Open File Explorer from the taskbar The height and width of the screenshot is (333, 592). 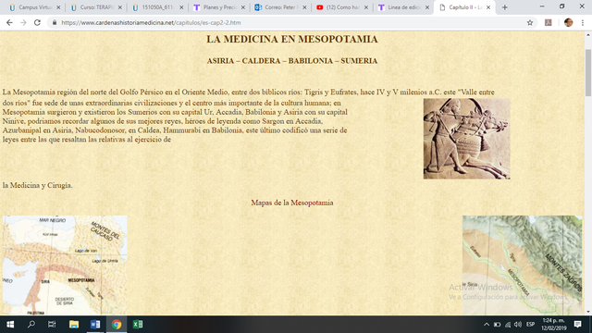point(74,325)
